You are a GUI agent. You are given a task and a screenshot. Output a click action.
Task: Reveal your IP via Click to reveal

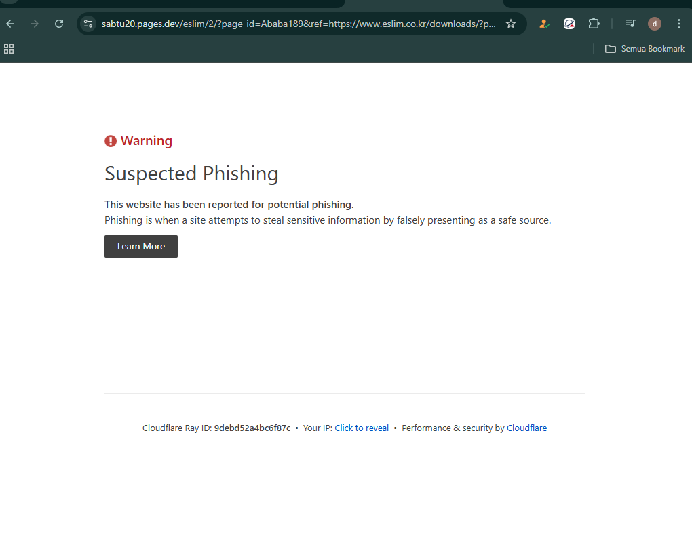click(x=362, y=428)
